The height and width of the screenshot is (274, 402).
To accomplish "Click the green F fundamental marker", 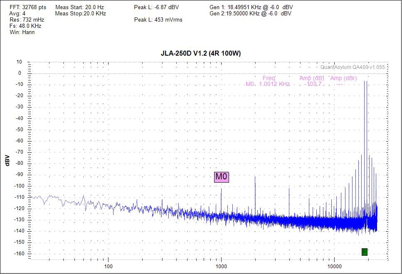I will [364, 252].
